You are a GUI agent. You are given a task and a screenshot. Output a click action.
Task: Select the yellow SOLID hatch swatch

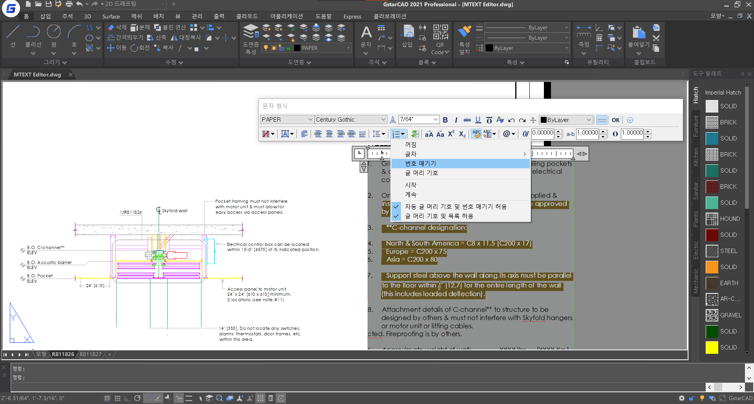point(712,348)
